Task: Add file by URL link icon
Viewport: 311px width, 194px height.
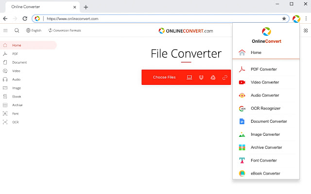Action: (x=225, y=78)
